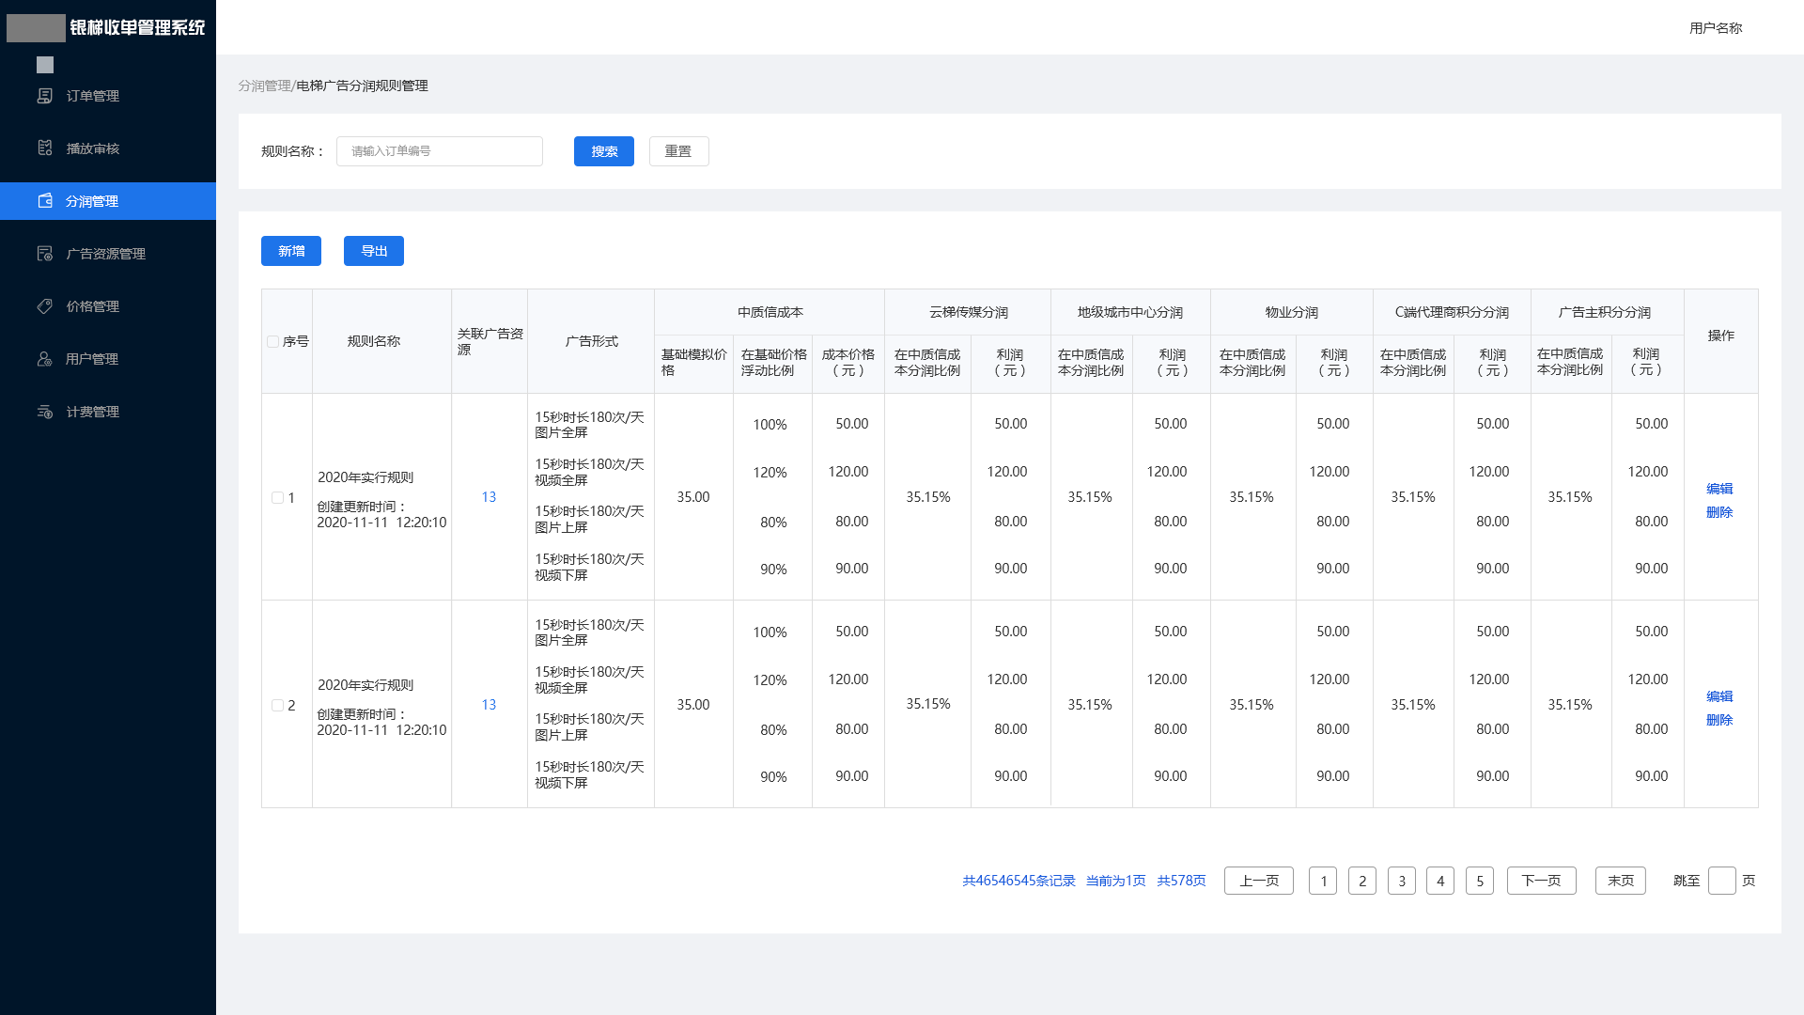
Task: Click the small square icon under logo
Action: point(45,65)
